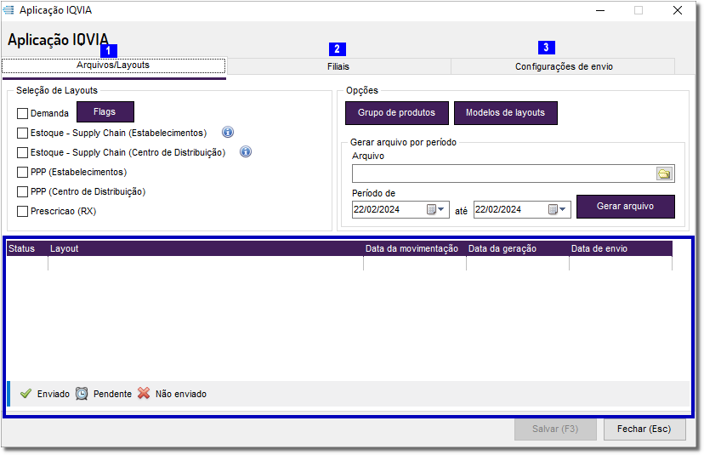
Task: Click Status column header
Action: [x=27, y=248]
